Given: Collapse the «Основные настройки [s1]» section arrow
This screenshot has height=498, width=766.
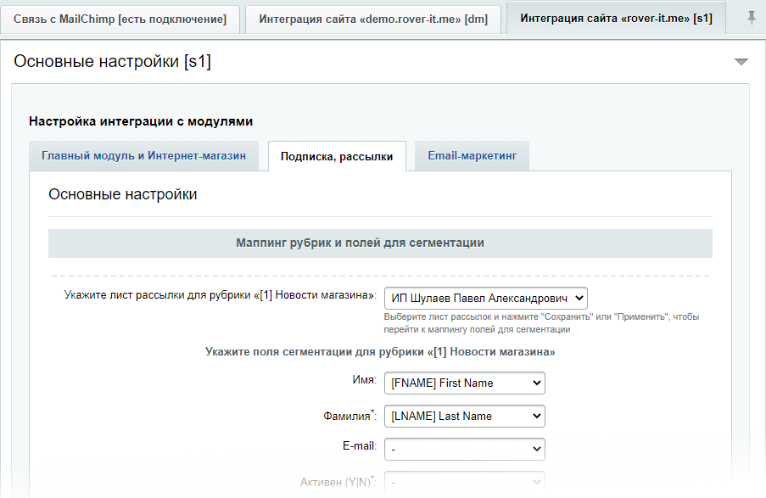Looking at the screenshot, I should pyautogui.click(x=741, y=62).
